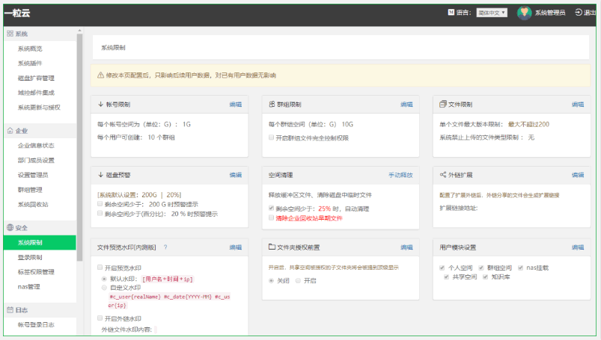601x340 pixels.
Task: Toggle 剩余空间少于 200 G checkbox
Action: (100, 204)
